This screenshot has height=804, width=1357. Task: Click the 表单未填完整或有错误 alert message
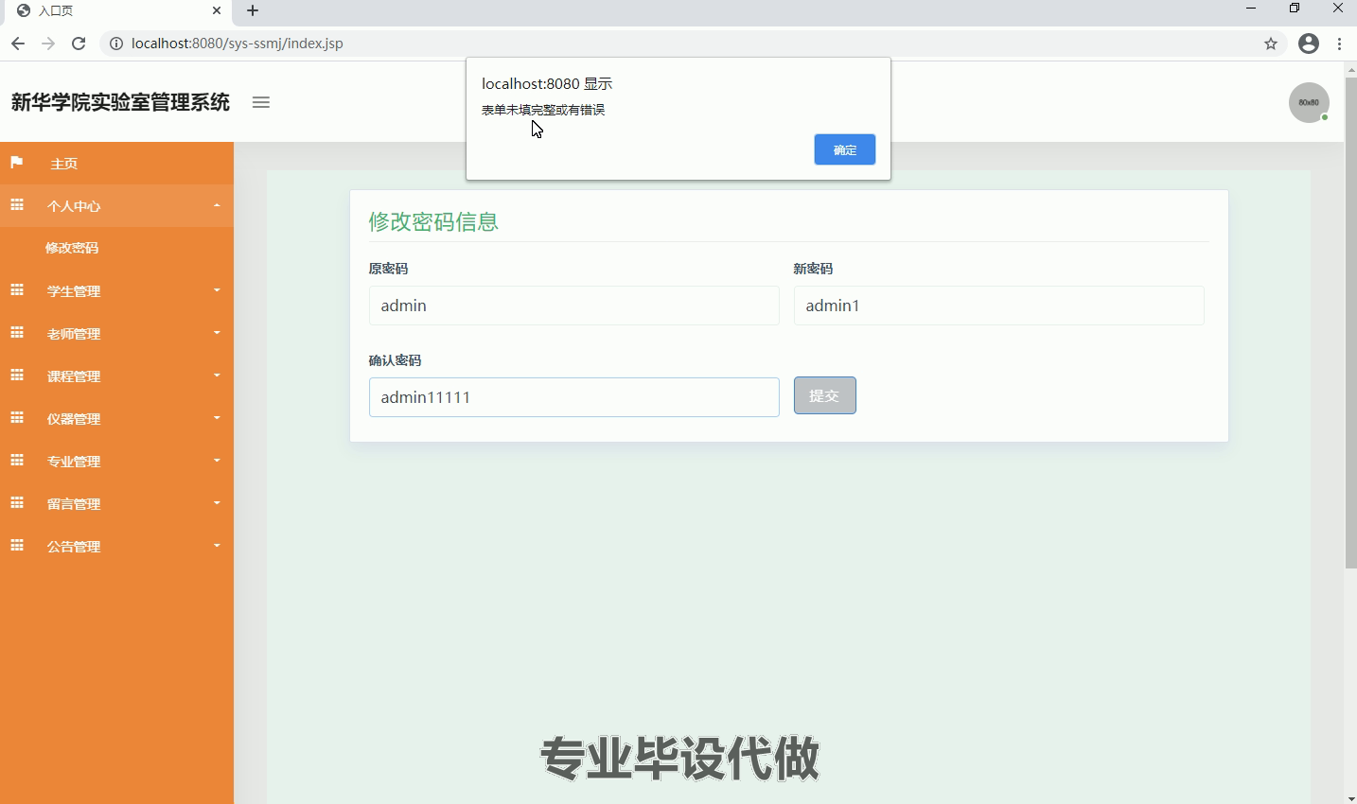tap(543, 110)
